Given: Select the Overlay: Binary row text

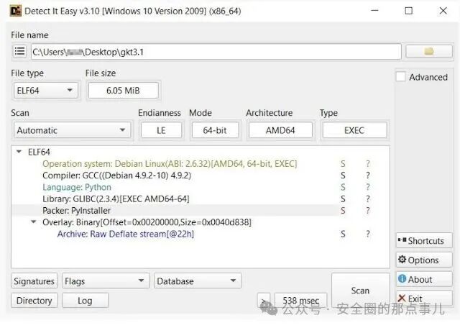Looking at the screenshot, I should pos(147,222).
